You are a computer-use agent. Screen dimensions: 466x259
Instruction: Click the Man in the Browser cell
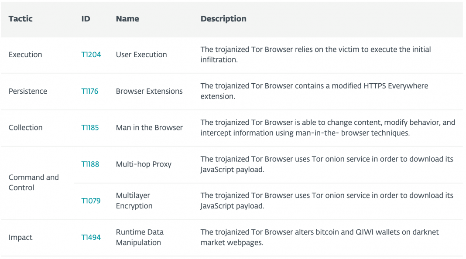tap(150, 128)
